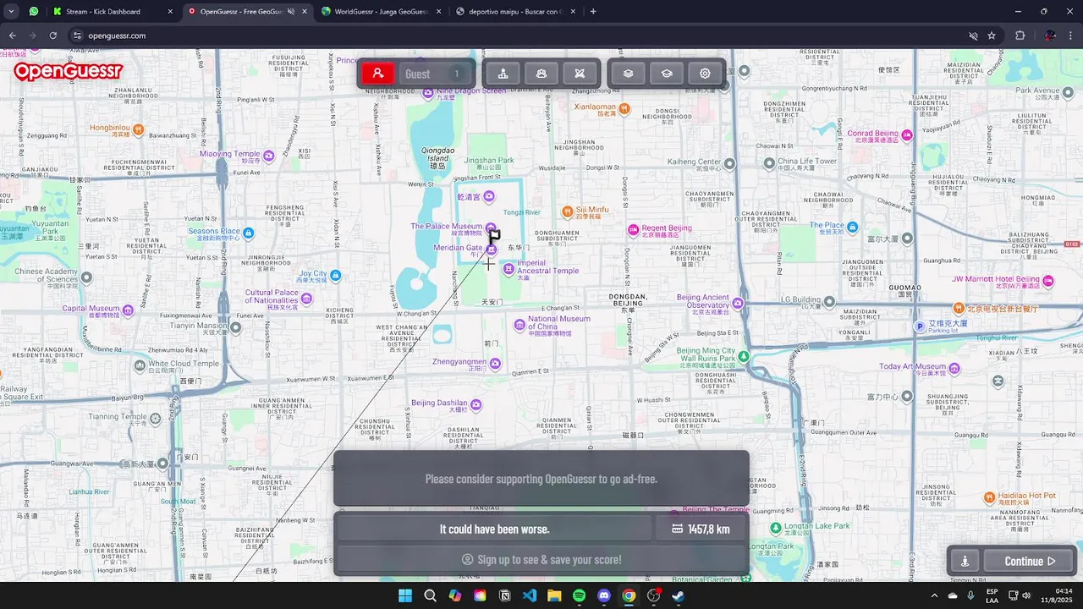Expand the tab search dropdown arrow

tap(11, 12)
